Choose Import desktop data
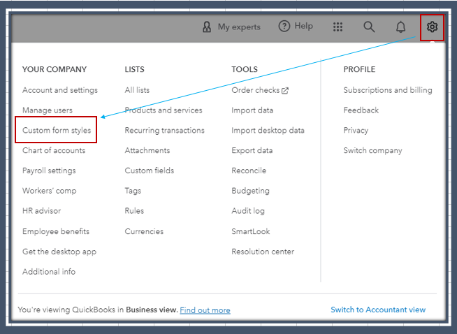Image resolution: width=457 pixels, height=334 pixels. click(268, 130)
